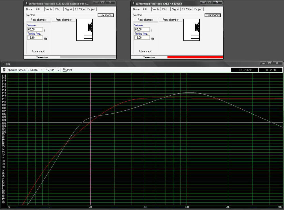This screenshot has height=210, width=284.
Task: Open the Driver tab in XLS-12 window
Action: pyautogui.click(x=30, y=9)
